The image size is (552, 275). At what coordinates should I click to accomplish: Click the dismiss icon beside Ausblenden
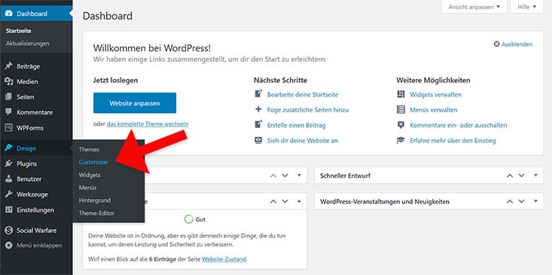coord(497,44)
